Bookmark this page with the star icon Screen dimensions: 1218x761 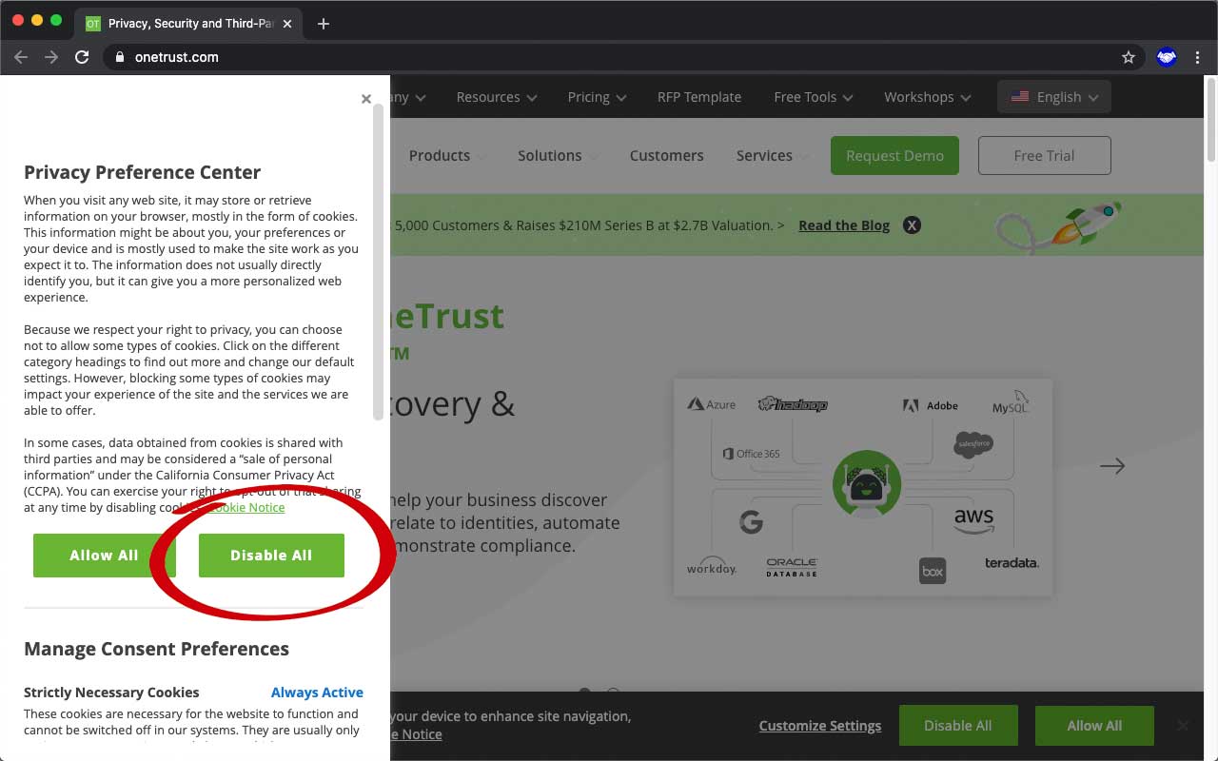[1129, 57]
